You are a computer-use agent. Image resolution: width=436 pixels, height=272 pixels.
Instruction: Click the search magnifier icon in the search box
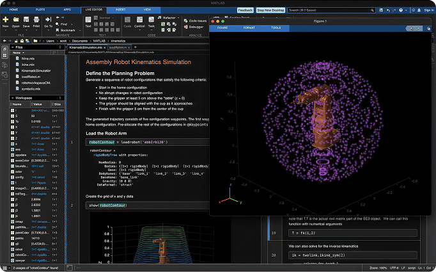click(372, 10)
